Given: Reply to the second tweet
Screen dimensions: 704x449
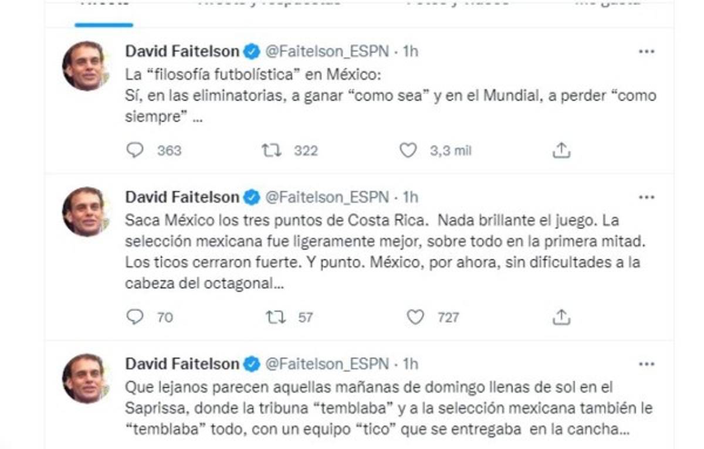Looking at the screenshot, I should pos(136,317).
